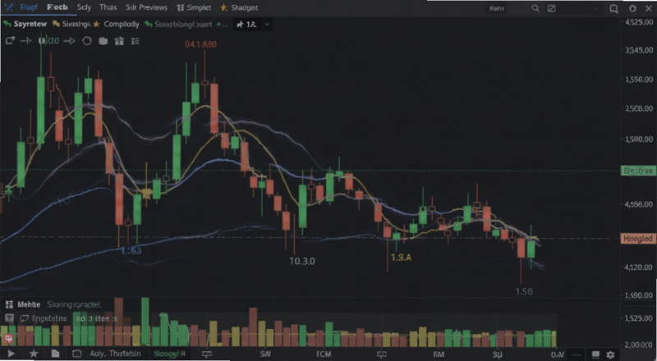Click the red 04.1.808 price annotation
657x361 pixels.
coord(200,44)
